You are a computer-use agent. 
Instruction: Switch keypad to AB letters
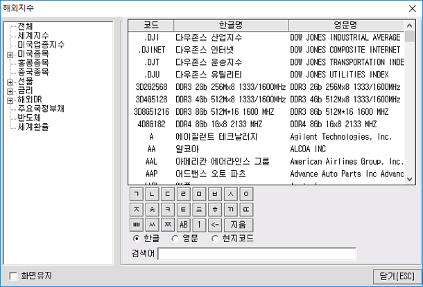coord(184,225)
